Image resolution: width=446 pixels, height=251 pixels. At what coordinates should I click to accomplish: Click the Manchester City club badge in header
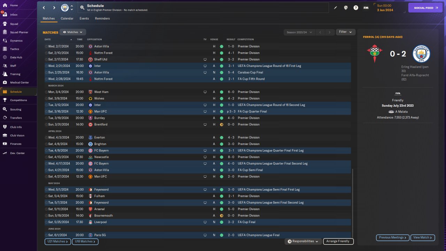(x=65, y=8)
